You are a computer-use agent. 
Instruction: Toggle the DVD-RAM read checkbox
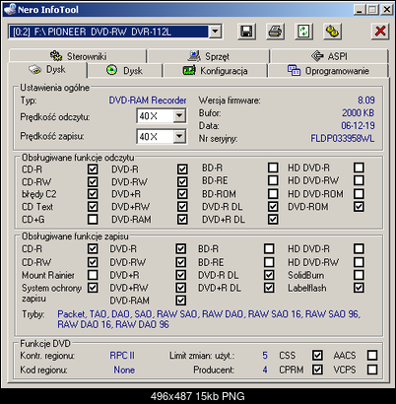182,219
